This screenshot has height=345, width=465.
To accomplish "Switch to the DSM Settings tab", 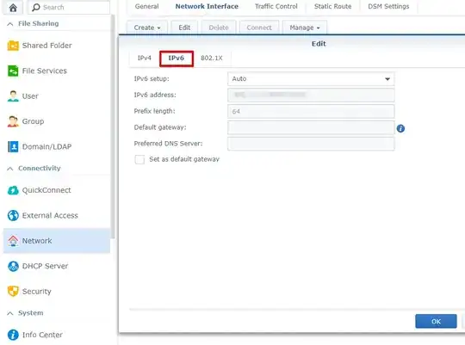I will 388,7.
